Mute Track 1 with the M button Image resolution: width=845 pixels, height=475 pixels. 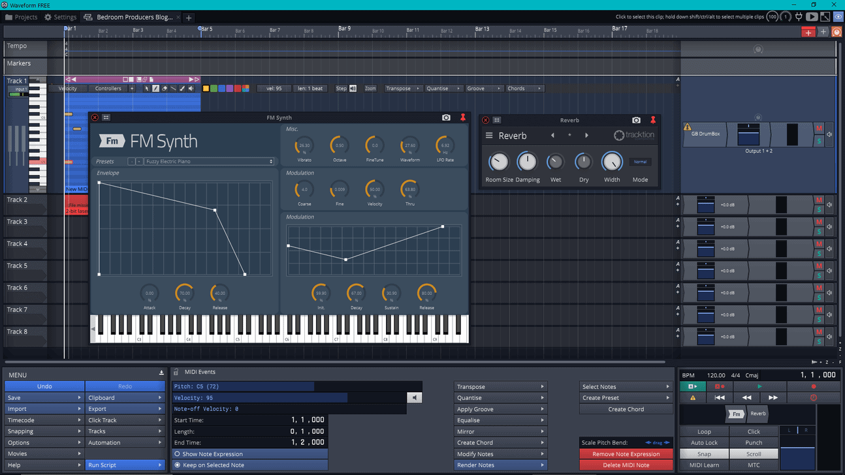819,129
